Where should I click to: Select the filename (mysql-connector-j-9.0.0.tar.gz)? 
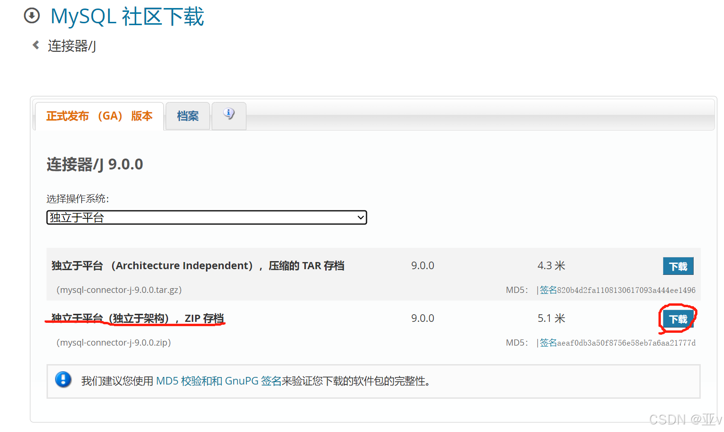[x=119, y=290]
